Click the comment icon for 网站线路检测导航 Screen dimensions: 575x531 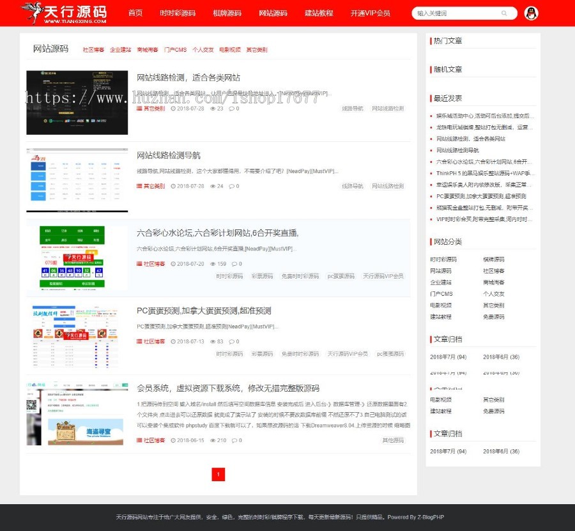pyautogui.click(x=232, y=187)
